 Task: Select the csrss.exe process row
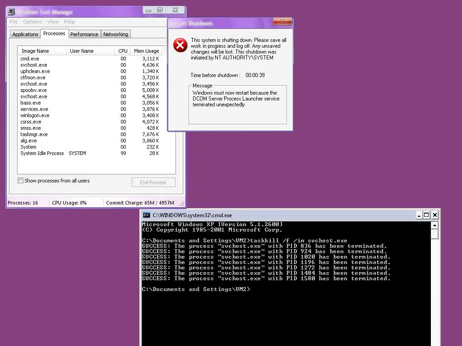pyautogui.click(x=90, y=122)
